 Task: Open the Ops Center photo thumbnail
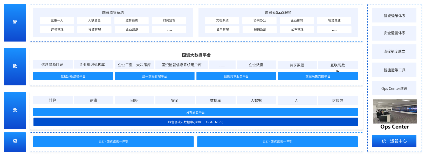click(x=395, y=112)
